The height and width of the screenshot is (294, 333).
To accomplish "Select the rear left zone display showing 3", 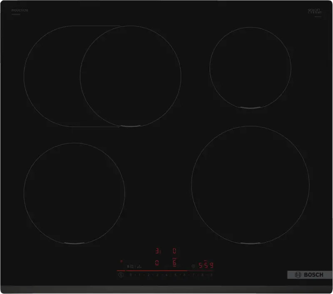I will tap(157, 251).
